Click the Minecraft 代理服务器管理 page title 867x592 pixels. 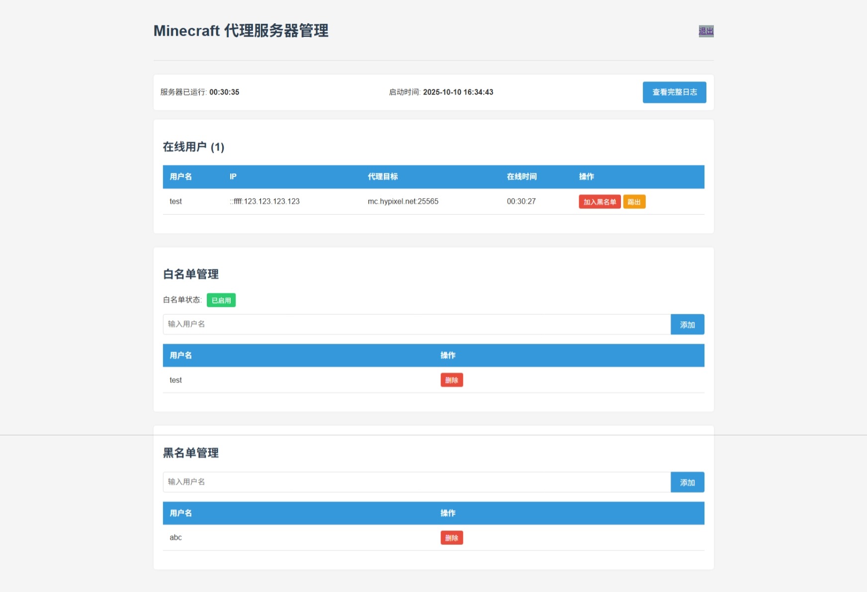click(241, 31)
